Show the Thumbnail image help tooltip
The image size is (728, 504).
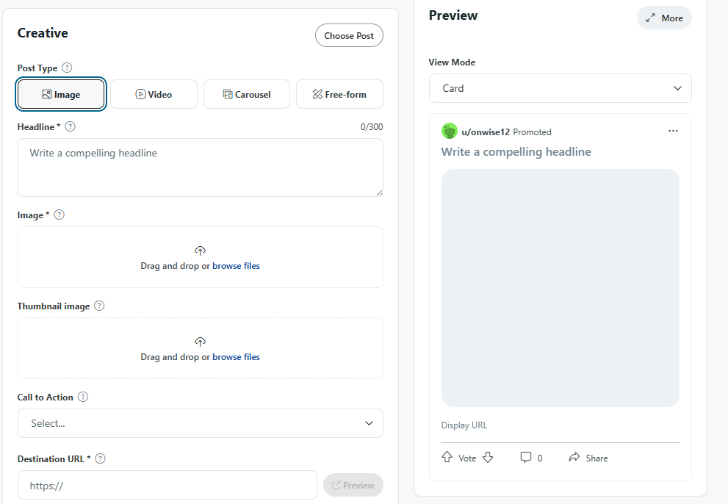pyautogui.click(x=99, y=306)
